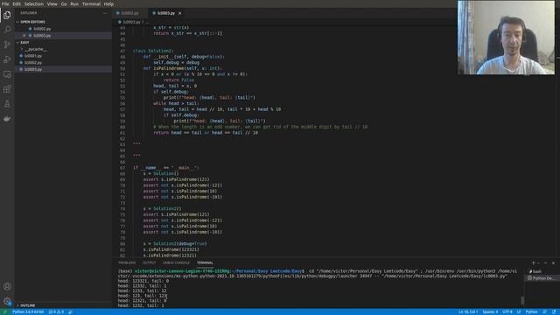Click the Explorer panel more actions ellipsis
This screenshot has width=560, height=315.
105,13
